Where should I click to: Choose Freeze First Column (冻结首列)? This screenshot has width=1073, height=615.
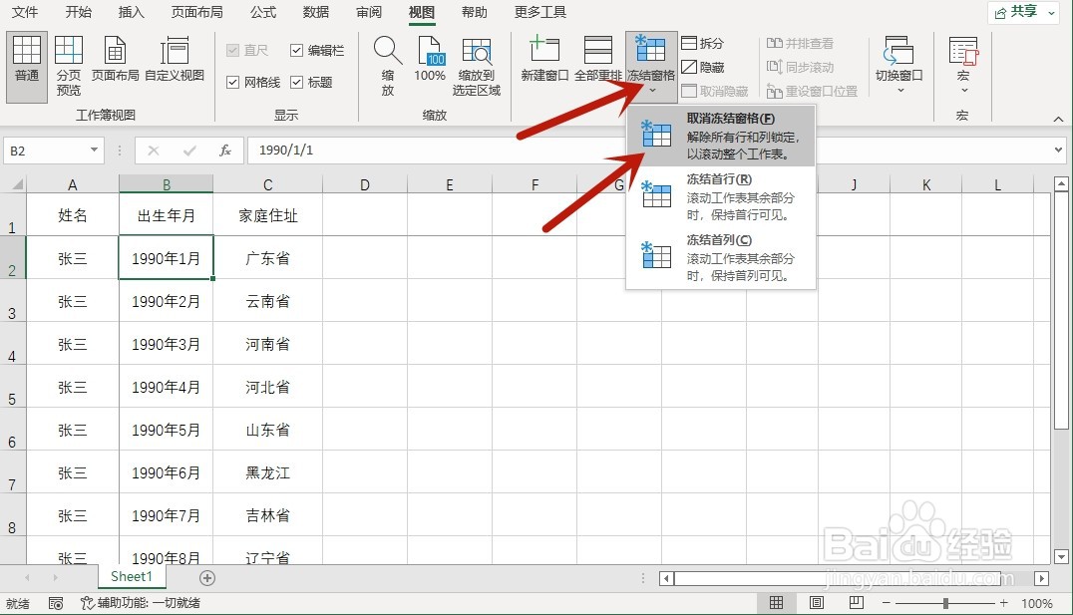click(721, 258)
